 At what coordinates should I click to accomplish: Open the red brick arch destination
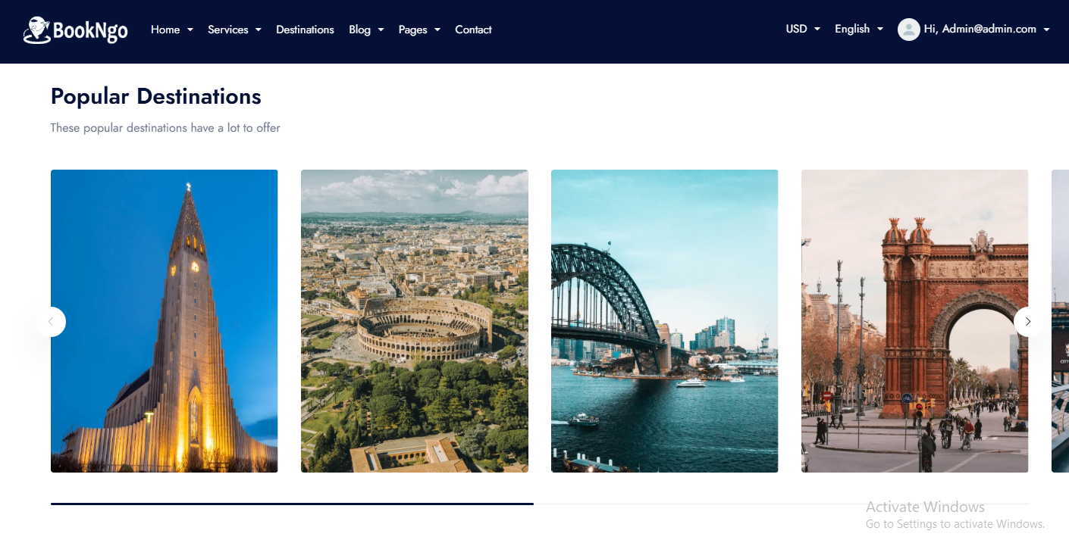click(914, 321)
